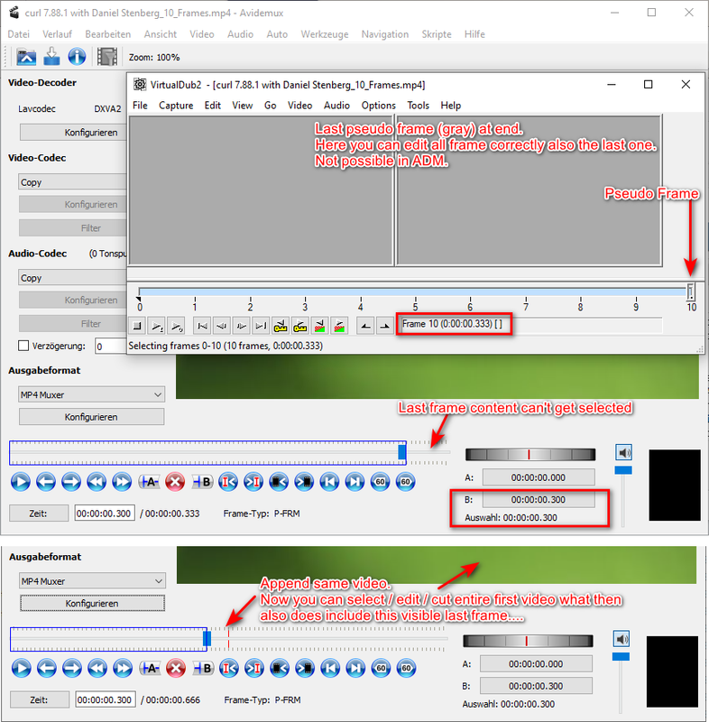Click the VirtualDub2 frame timeline slider bar
This screenshot has width=709, height=722.
tap(413, 292)
